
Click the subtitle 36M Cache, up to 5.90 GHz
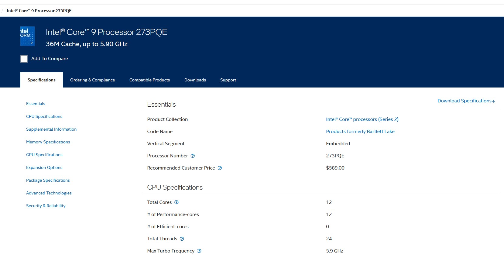point(87,44)
